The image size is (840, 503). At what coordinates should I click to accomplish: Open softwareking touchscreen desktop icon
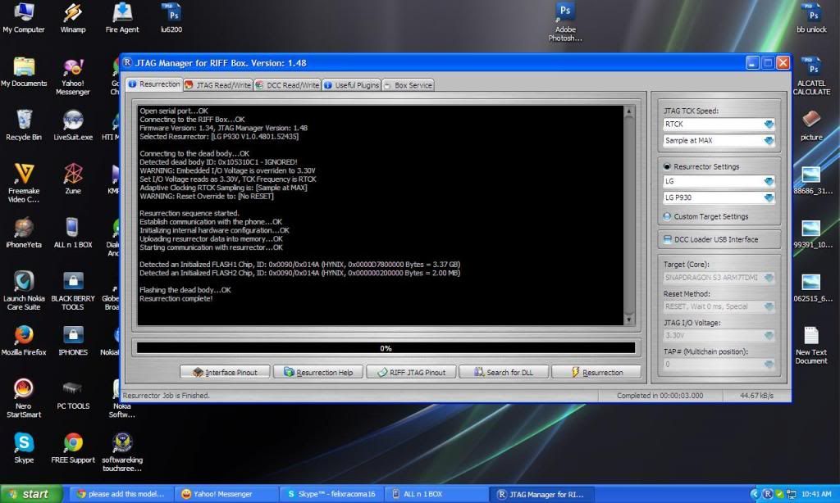(122, 452)
